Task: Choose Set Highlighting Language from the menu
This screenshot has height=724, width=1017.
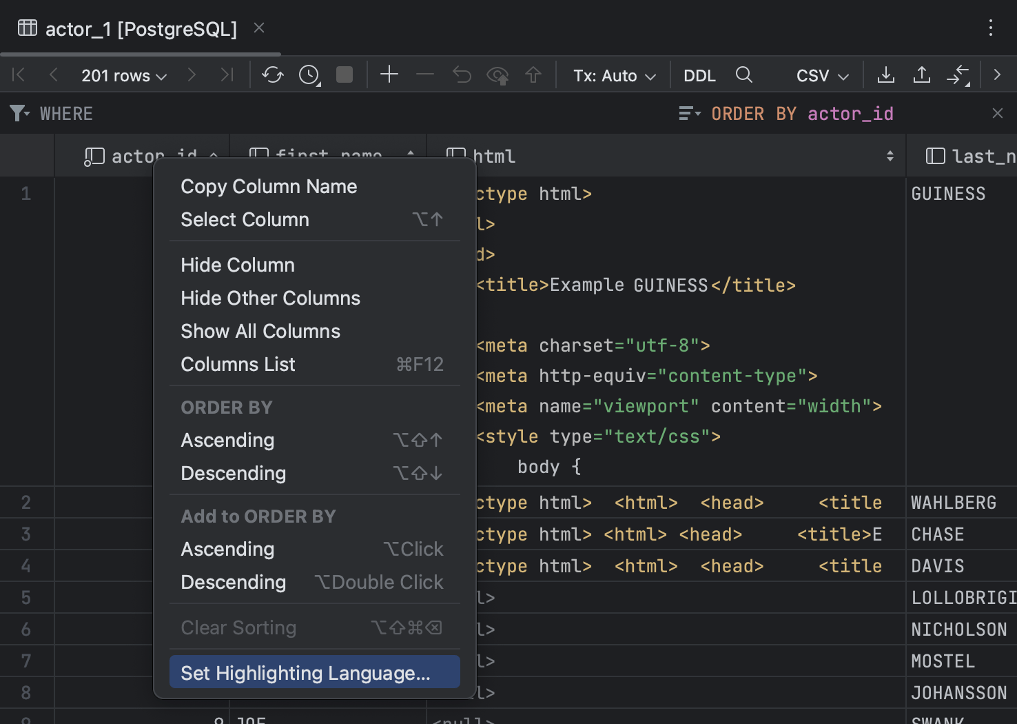Action: [x=306, y=673]
